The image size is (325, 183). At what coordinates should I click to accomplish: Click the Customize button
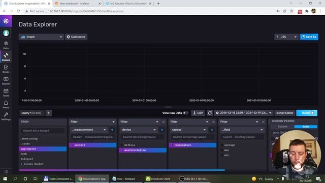(x=76, y=37)
